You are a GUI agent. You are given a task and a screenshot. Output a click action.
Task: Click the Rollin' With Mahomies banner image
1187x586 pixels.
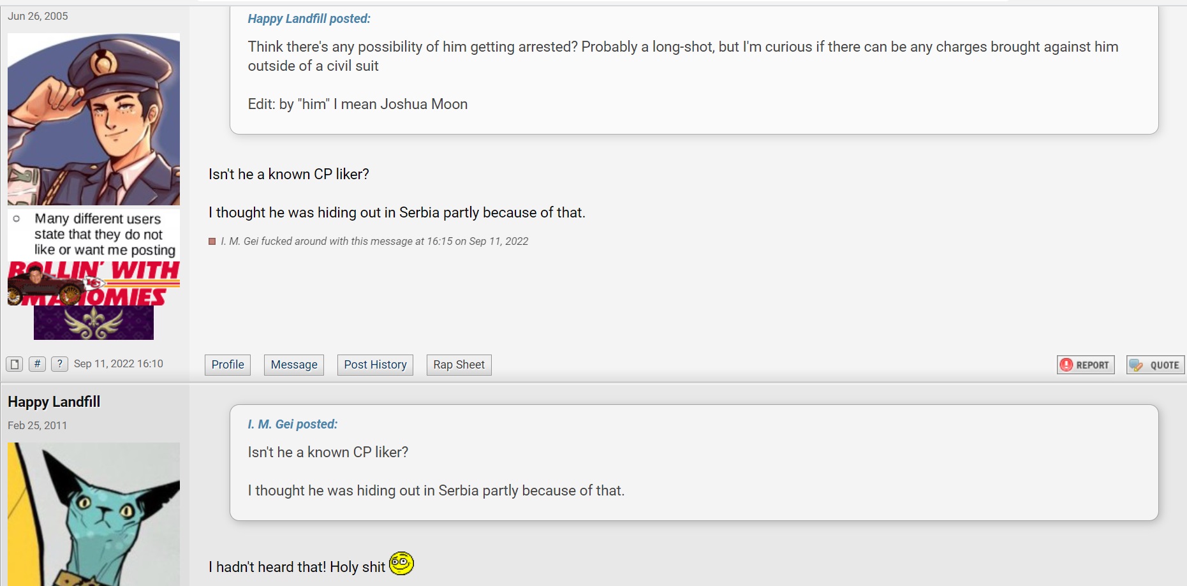94,283
